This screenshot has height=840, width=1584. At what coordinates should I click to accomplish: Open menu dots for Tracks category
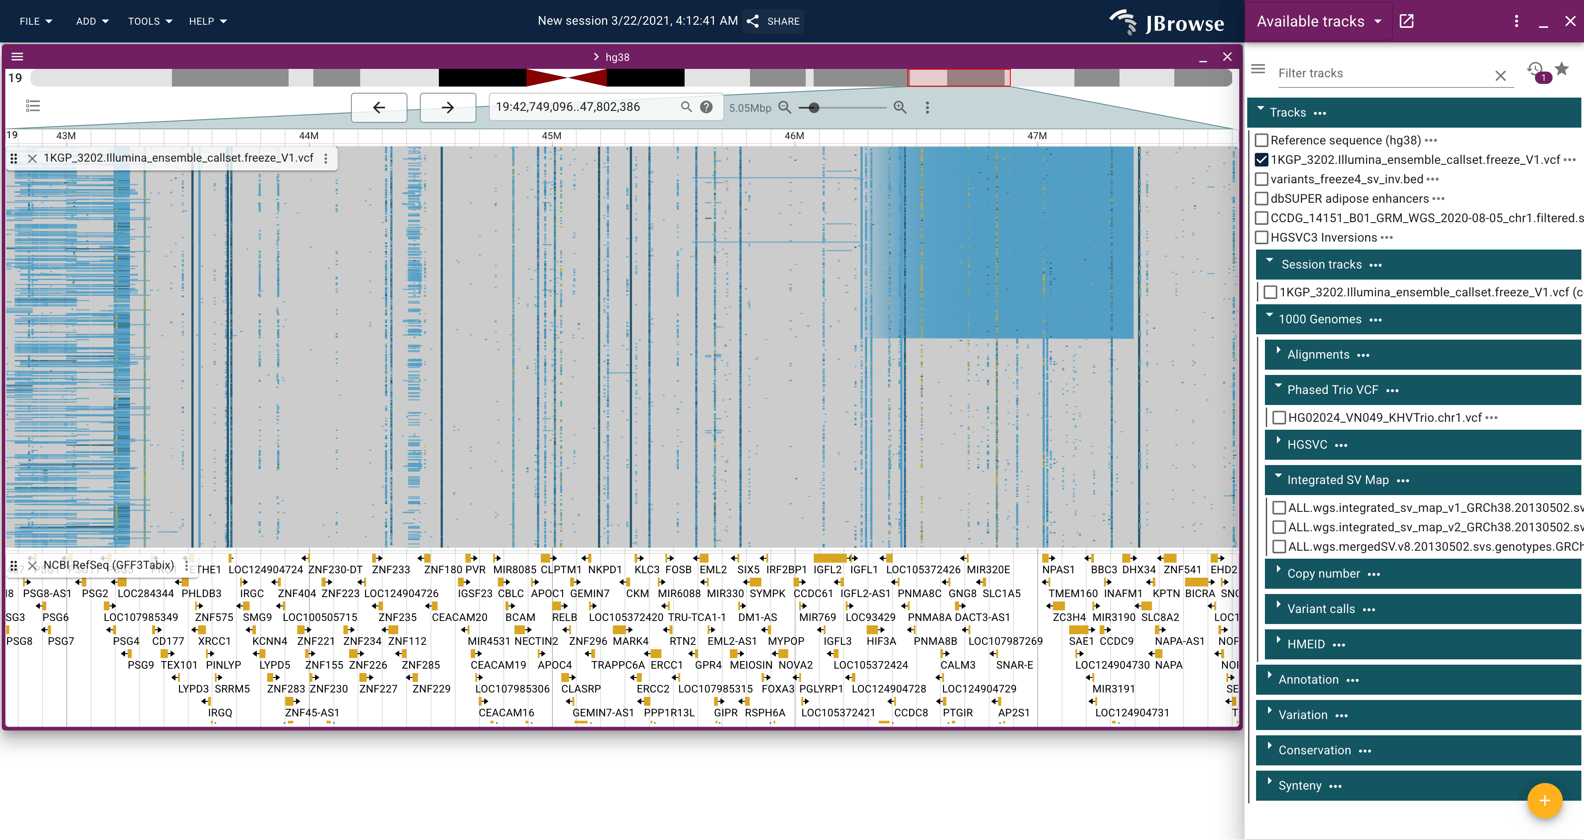1320,113
